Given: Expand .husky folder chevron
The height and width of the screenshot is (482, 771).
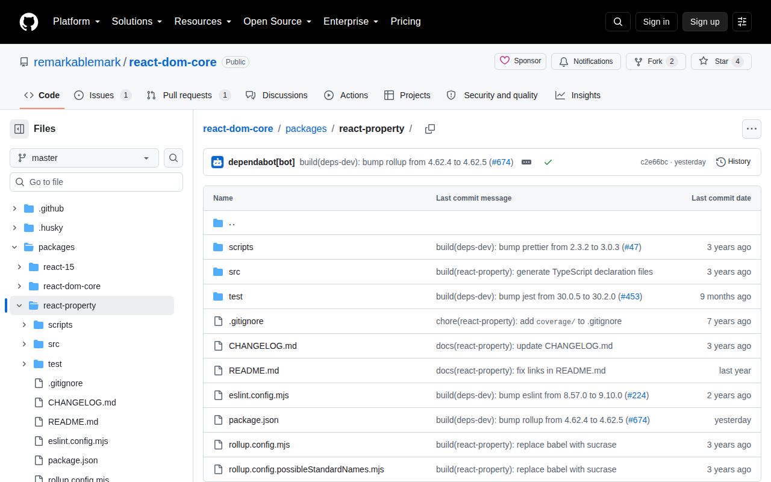Looking at the screenshot, I should [x=14, y=228].
